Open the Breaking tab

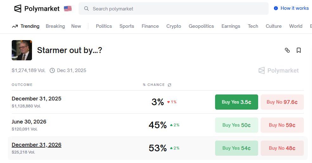55,26
